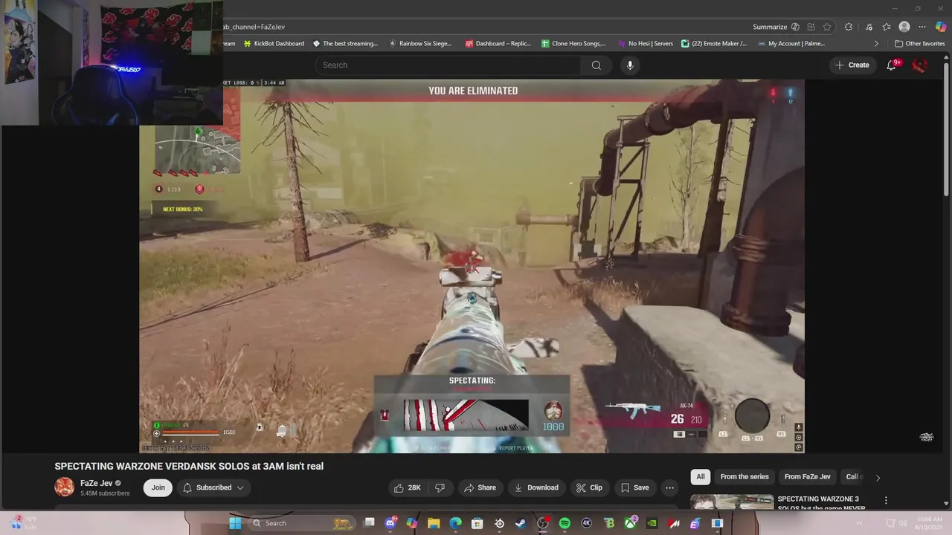
Task: Expand the Subscribed notification dropdown
Action: [x=240, y=487]
